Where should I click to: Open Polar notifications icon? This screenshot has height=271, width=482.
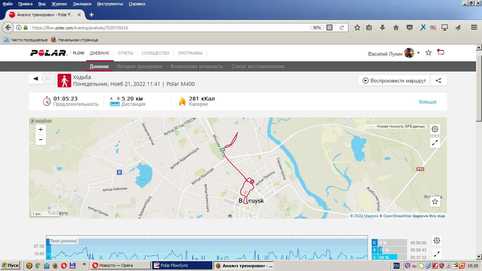pos(441,52)
